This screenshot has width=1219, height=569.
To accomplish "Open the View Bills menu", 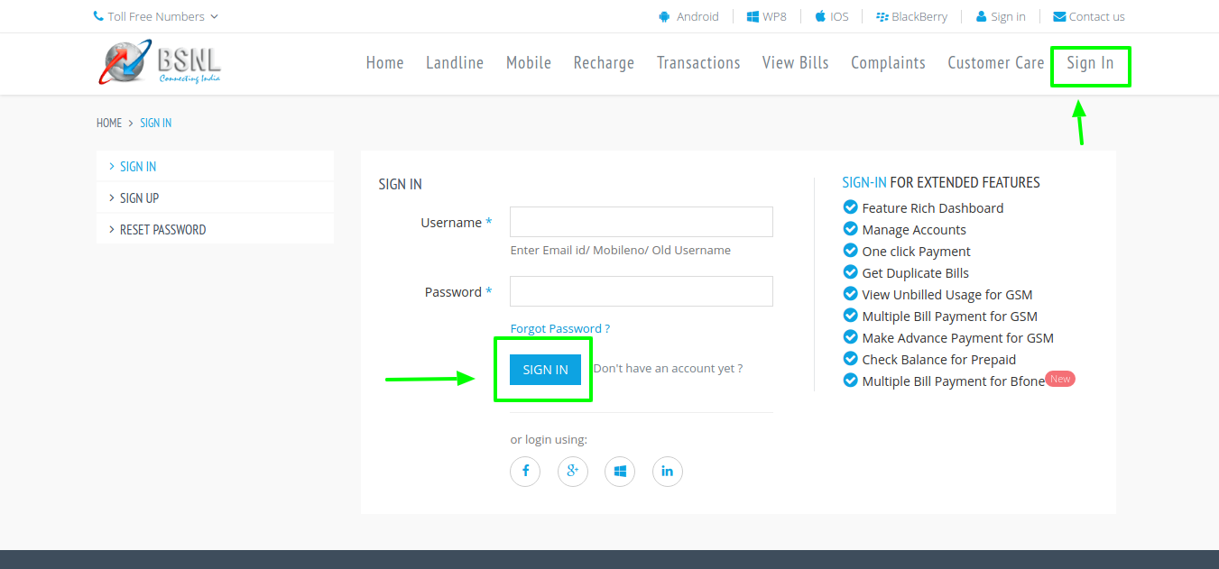I will point(796,62).
